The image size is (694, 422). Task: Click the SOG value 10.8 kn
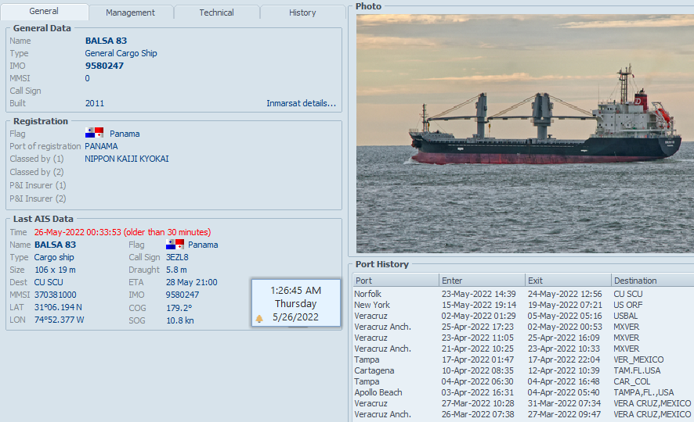click(179, 320)
